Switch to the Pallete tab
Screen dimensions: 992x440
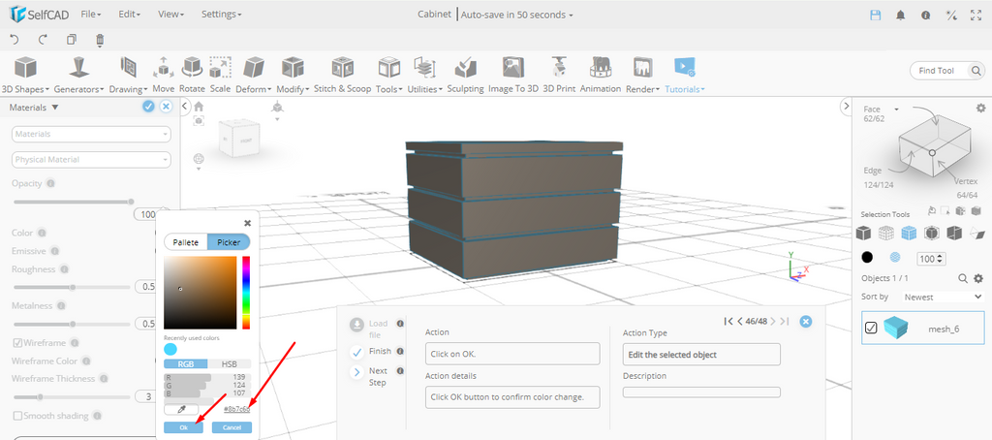[x=185, y=242]
